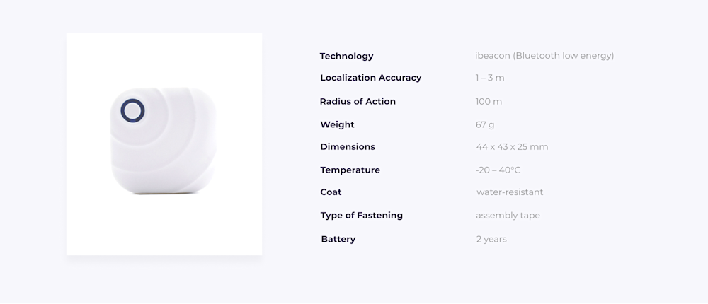Click the 44 x 43 x 25 mm value
The height and width of the screenshot is (304, 708).
click(x=512, y=147)
